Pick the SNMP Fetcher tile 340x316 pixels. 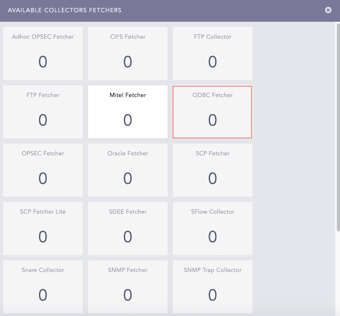tap(128, 287)
